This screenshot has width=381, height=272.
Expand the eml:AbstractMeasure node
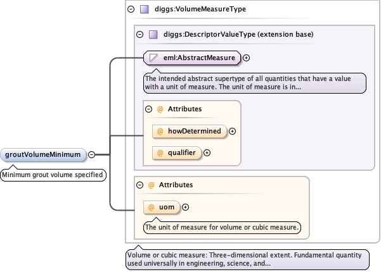[x=247, y=58]
